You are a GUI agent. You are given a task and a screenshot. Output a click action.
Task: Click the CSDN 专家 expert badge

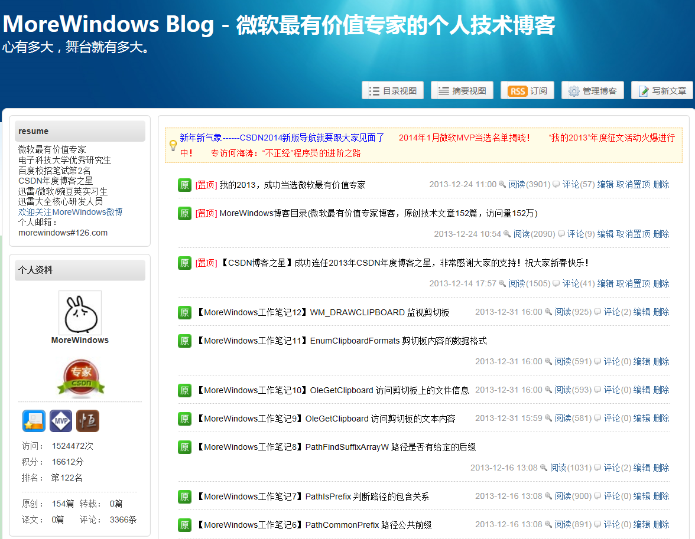tap(81, 378)
